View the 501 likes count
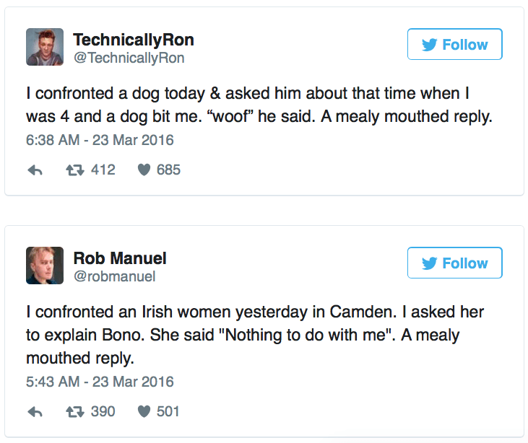Screen dimensions: 528x443 pyautogui.click(x=168, y=412)
